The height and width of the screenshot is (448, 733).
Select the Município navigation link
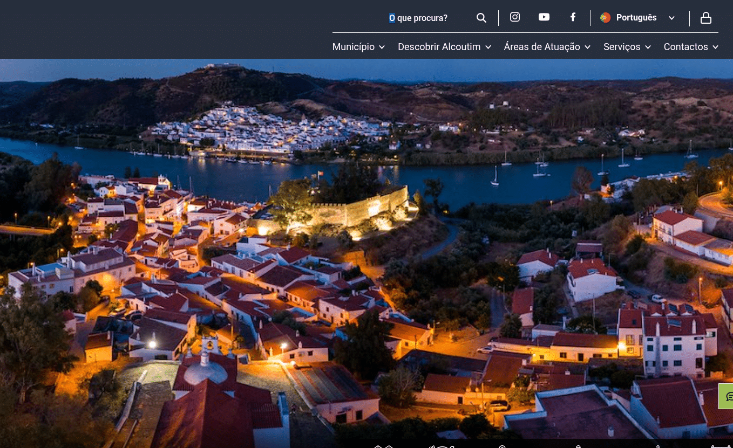tap(353, 47)
